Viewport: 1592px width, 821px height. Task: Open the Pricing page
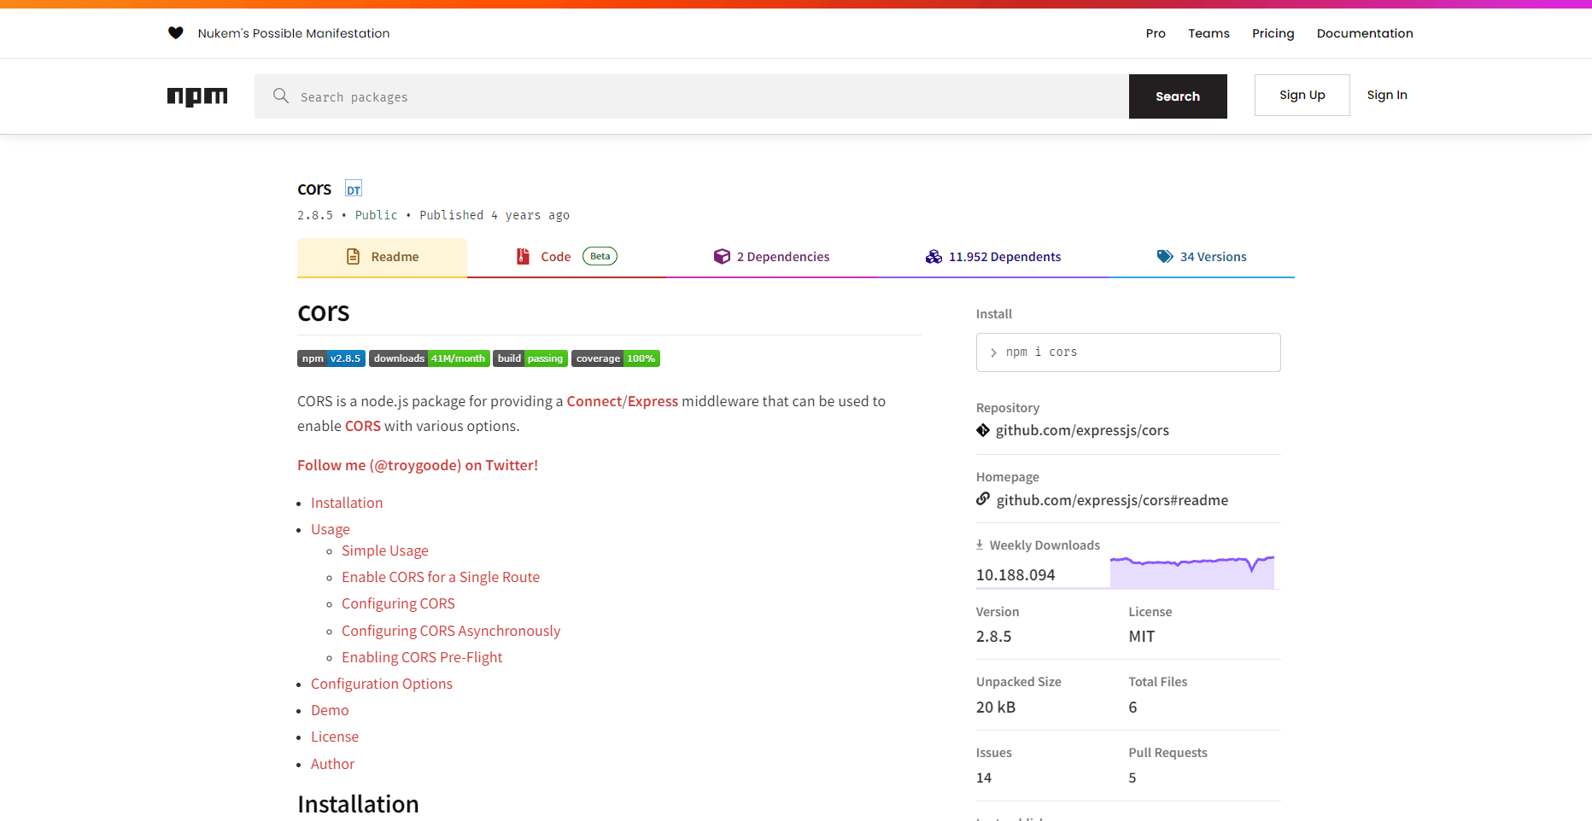point(1273,33)
